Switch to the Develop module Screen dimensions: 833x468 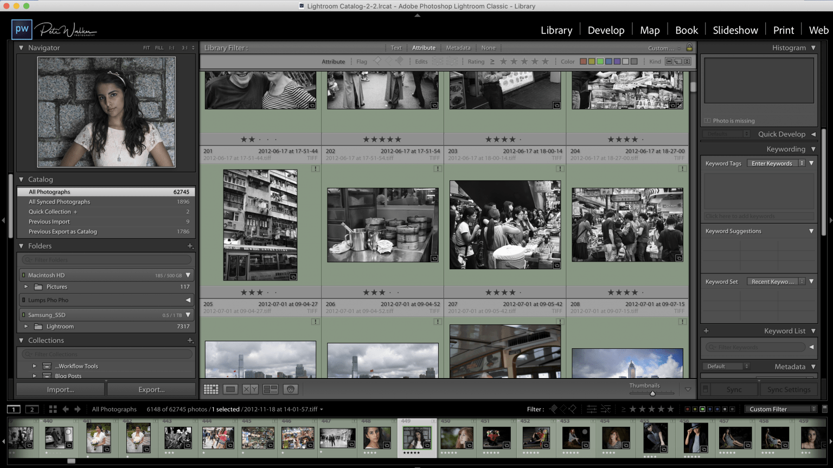click(606, 30)
